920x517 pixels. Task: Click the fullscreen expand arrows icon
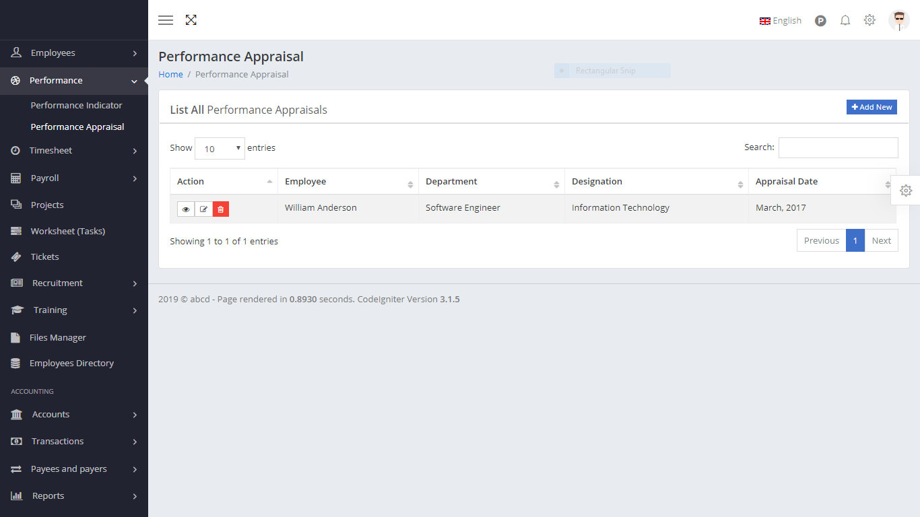point(191,20)
